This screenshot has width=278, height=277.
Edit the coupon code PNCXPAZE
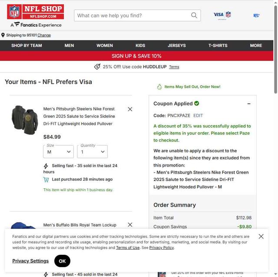point(198,116)
